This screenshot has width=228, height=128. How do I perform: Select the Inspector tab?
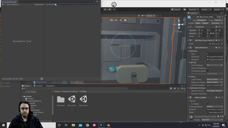(192, 13)
